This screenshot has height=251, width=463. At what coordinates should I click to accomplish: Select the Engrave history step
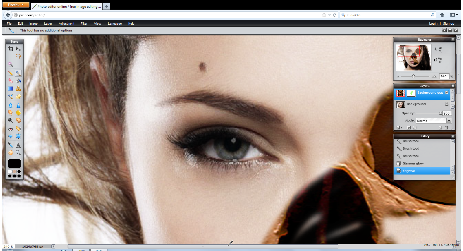tap(422, 171)
